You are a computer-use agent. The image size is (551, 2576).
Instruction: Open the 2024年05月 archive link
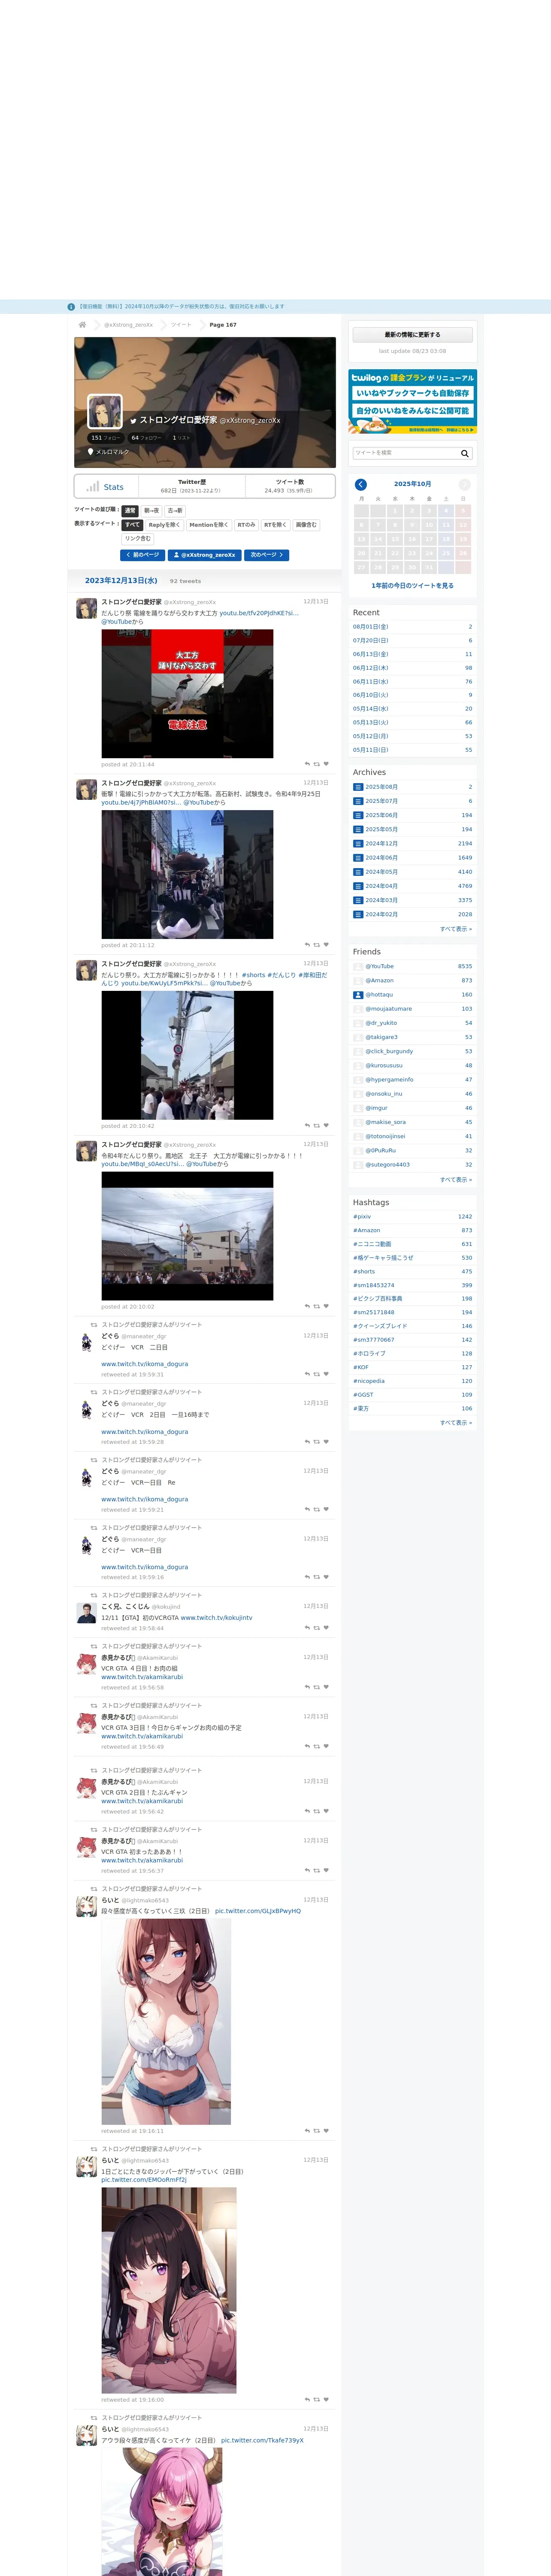coord(381,872)
